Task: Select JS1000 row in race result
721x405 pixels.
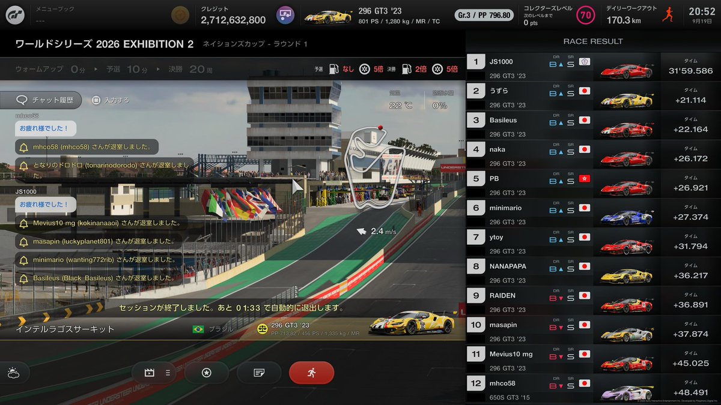Action: [593, 67]
